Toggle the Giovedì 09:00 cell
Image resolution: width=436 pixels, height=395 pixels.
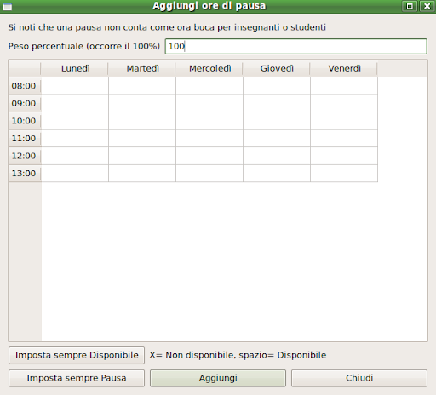point(277,104)
